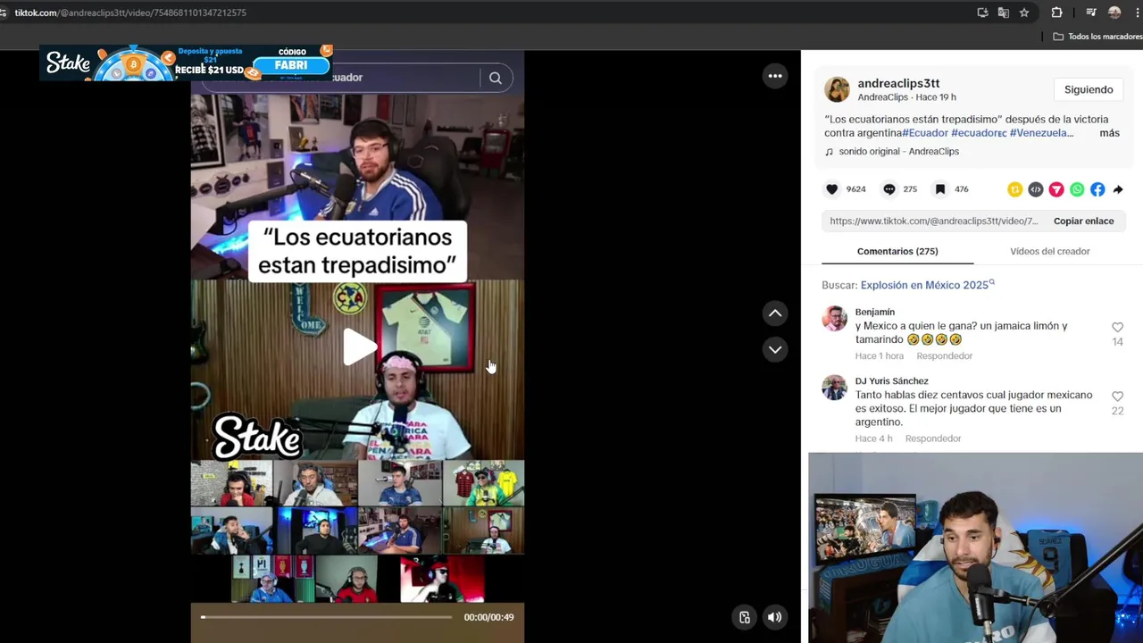1143x643 pixels.
Task: Click the like count 9624
Action: point(855,189)
